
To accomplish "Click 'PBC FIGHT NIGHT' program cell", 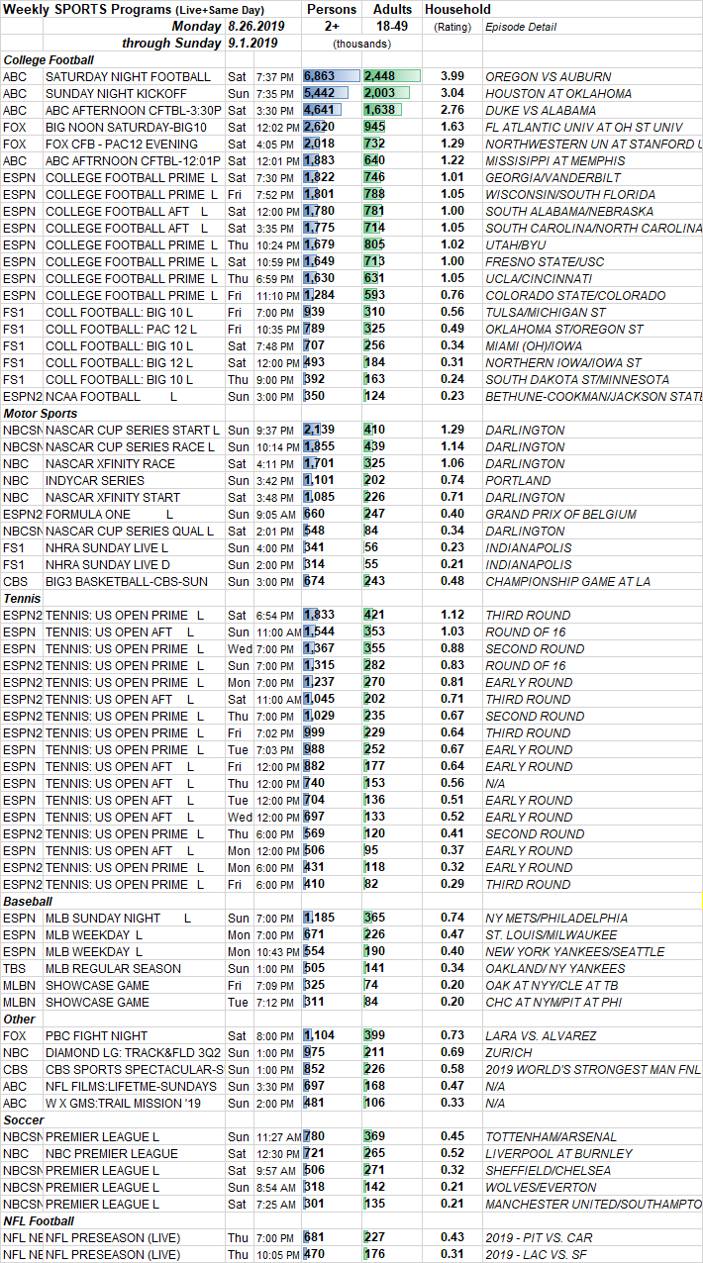I will tap(97, 1035).
